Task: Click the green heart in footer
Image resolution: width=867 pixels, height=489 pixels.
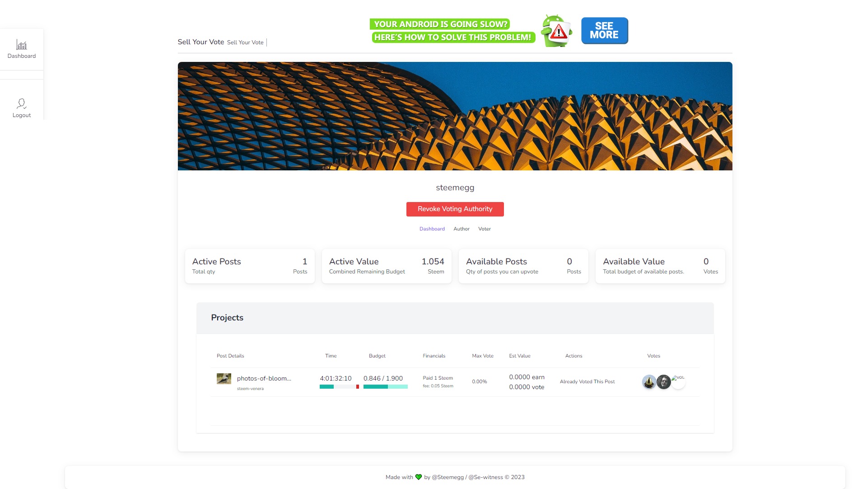Action: (418, 477)
